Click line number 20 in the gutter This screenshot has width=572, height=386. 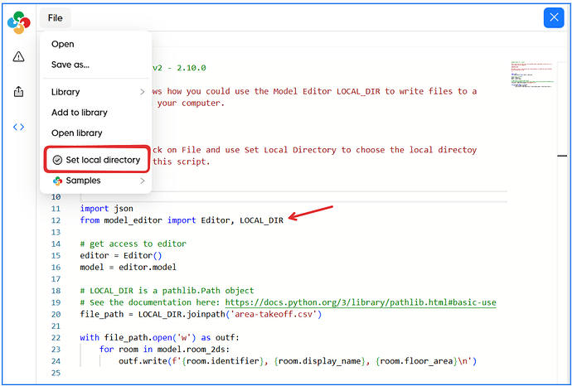(56, 315)
